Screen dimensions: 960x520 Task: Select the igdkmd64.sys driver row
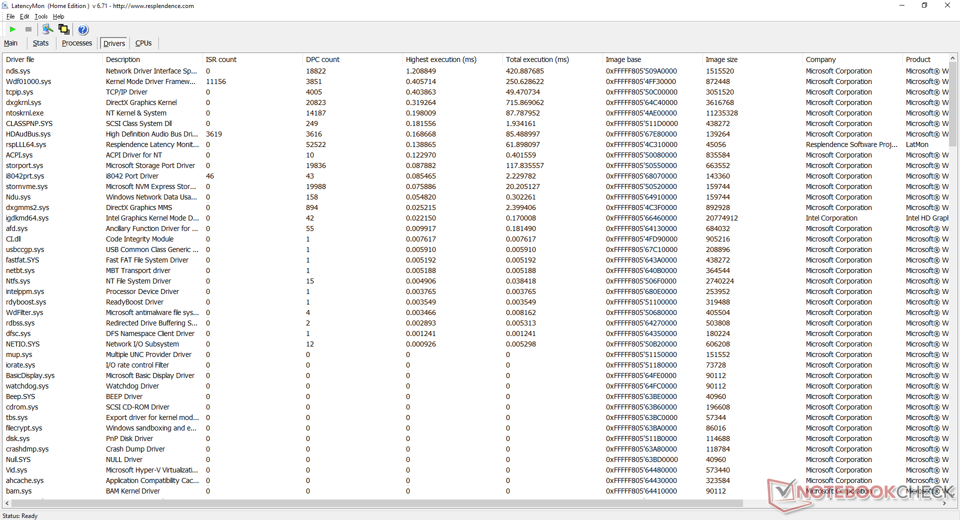[x=475, y=218]
